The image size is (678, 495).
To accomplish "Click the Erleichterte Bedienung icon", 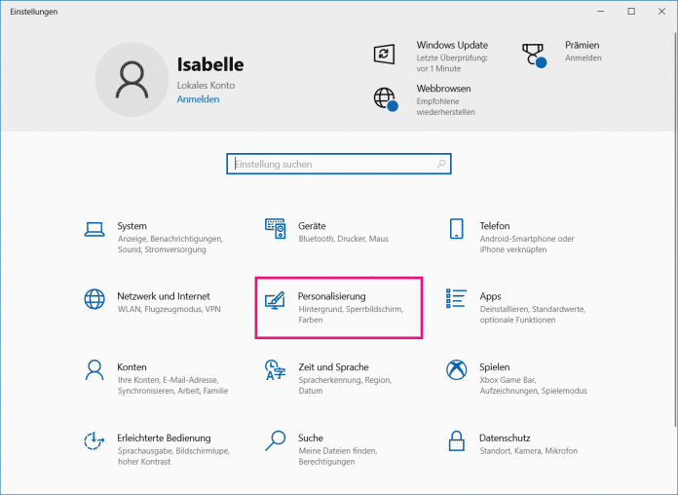I will 94,440.
